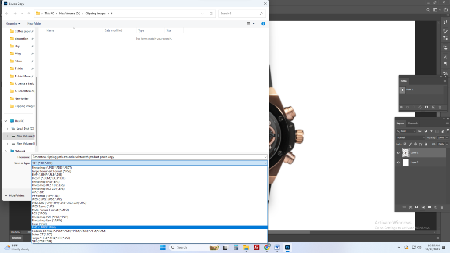Open the blend mode dropdown showing Normal
Screen dimensions: 450x253
(x=410, y=137)
